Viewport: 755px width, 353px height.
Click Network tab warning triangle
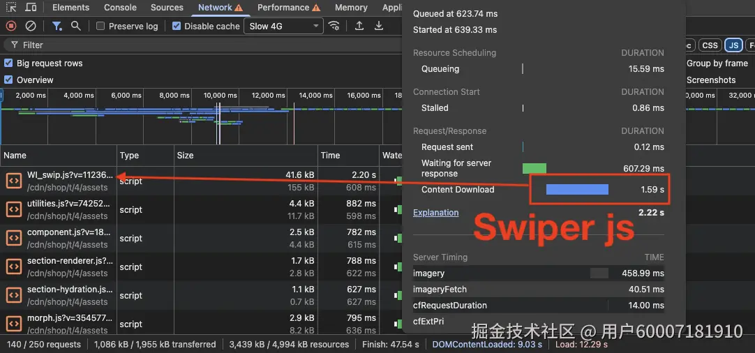click(239, 8)
